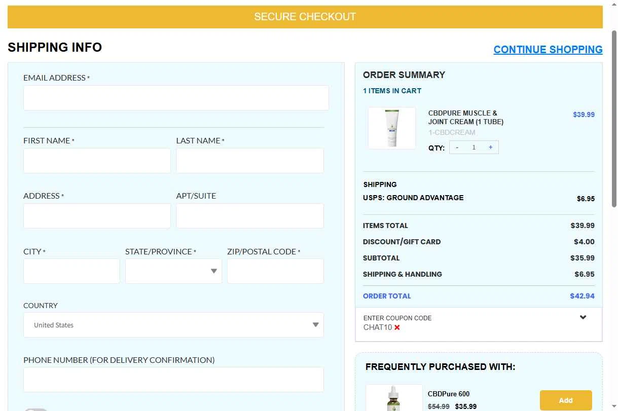Open the Country dropdown showing United States

173,325
